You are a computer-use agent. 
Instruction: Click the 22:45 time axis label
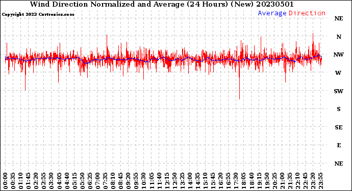pos(305,181)
